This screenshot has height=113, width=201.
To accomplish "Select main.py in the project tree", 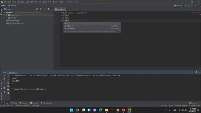I will tap(12, 18).
